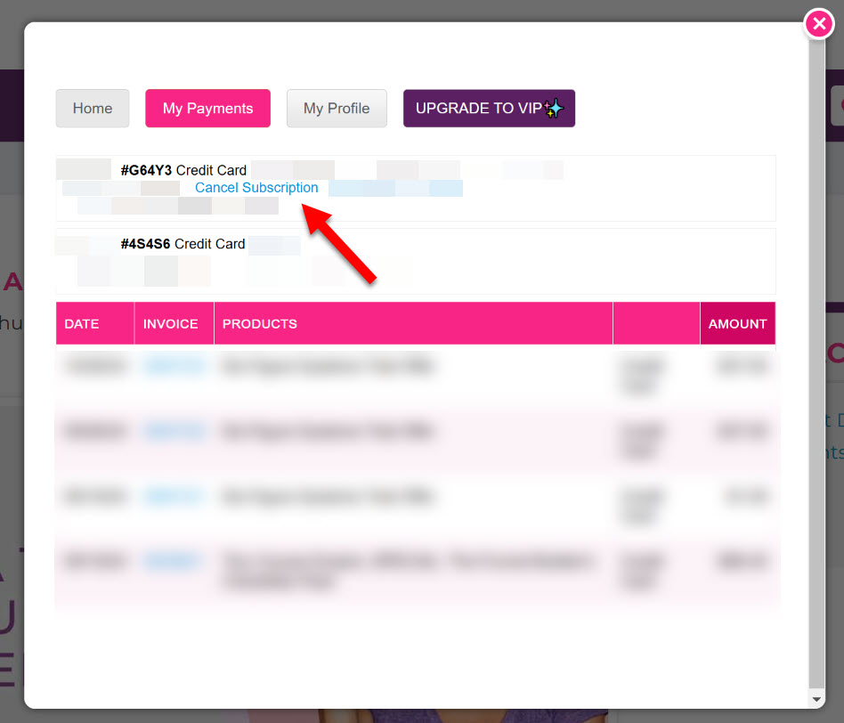Select subscription #G64Y3

[146, 170]
